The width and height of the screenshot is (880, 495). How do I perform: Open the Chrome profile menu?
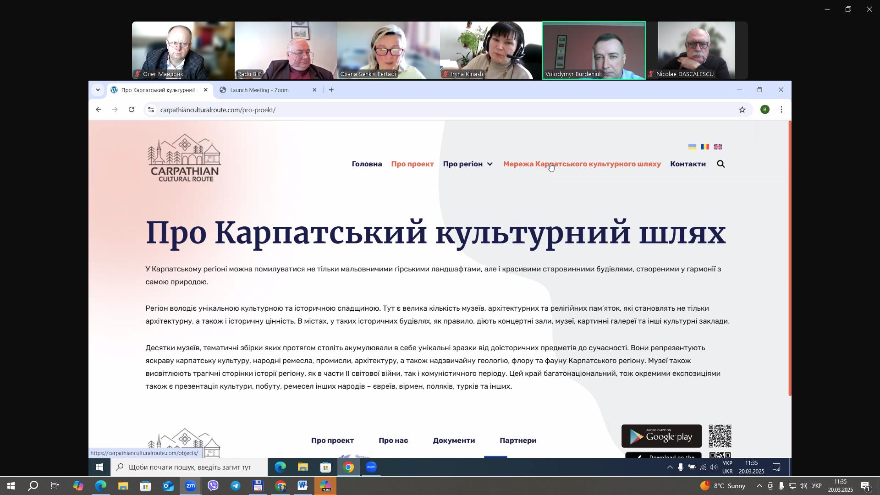765,110
